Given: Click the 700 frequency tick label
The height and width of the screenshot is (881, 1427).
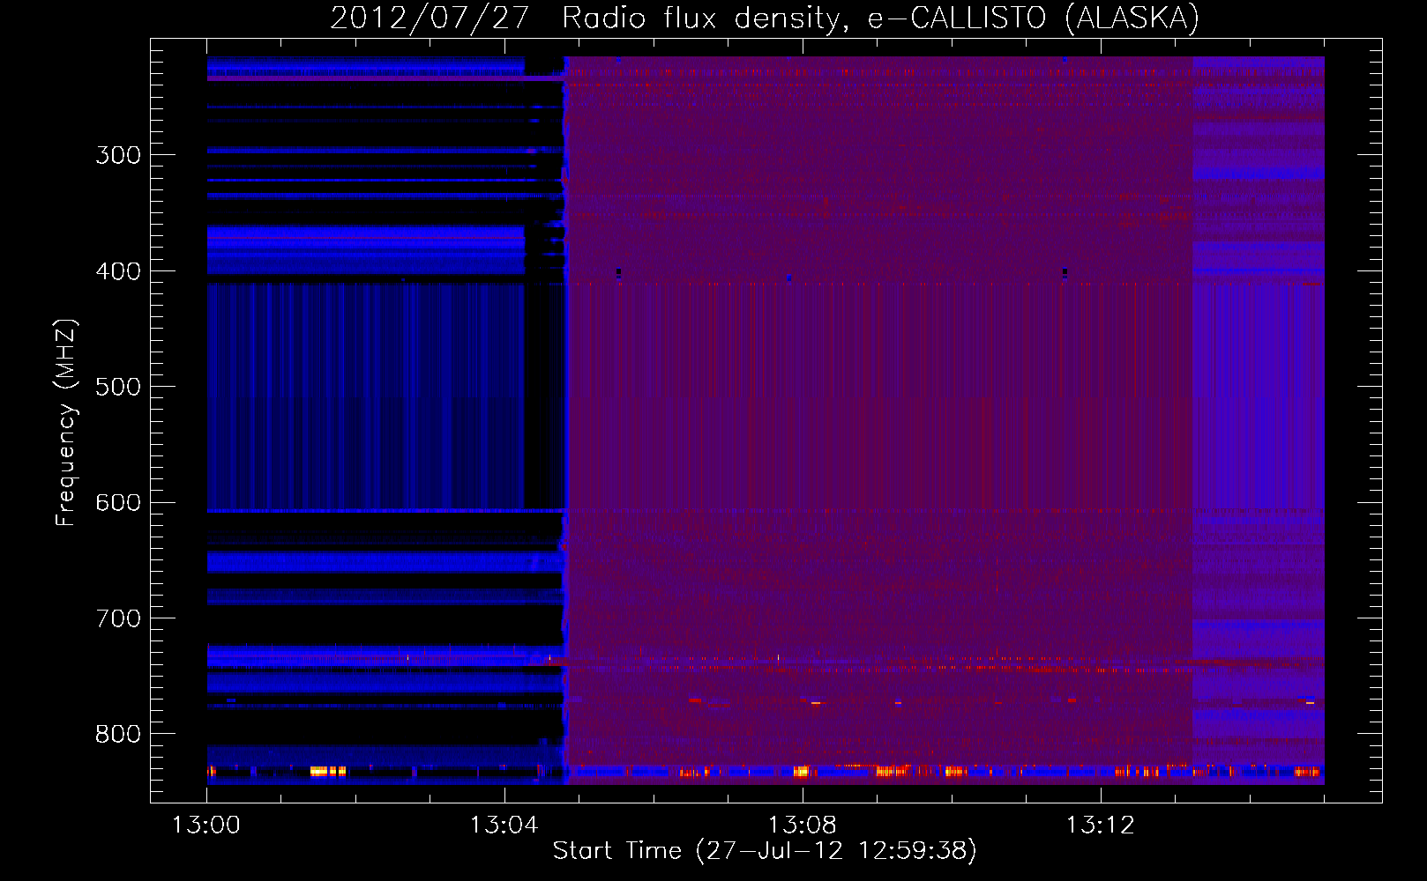Looking at the screenshot, I should [118, 618].
